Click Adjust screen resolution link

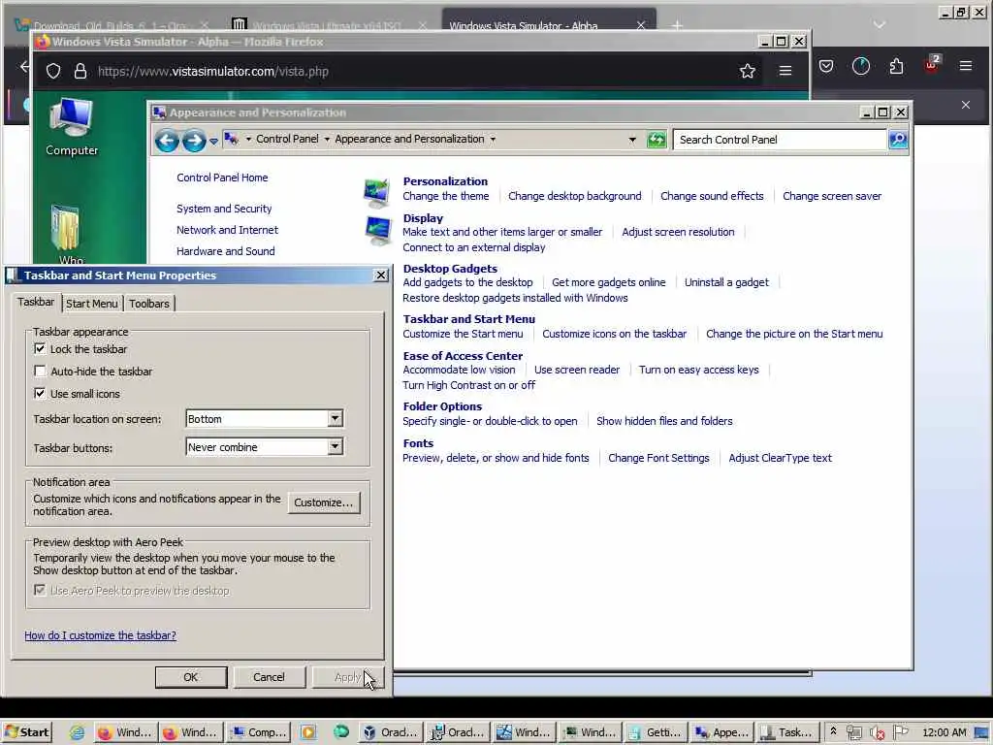pos(678,232)
